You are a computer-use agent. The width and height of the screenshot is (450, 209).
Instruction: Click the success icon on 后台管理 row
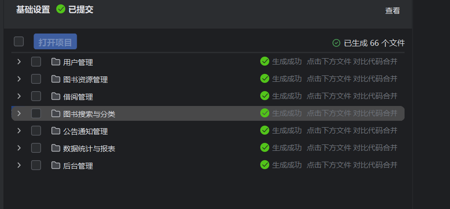[x=265, y=165]
